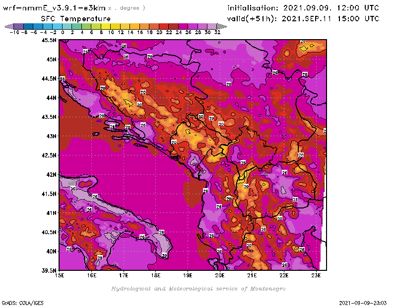Screen dimensions: 397x306
Task: Click the '41.5N' latitude axis label
Action: click(x=49, y=194)
